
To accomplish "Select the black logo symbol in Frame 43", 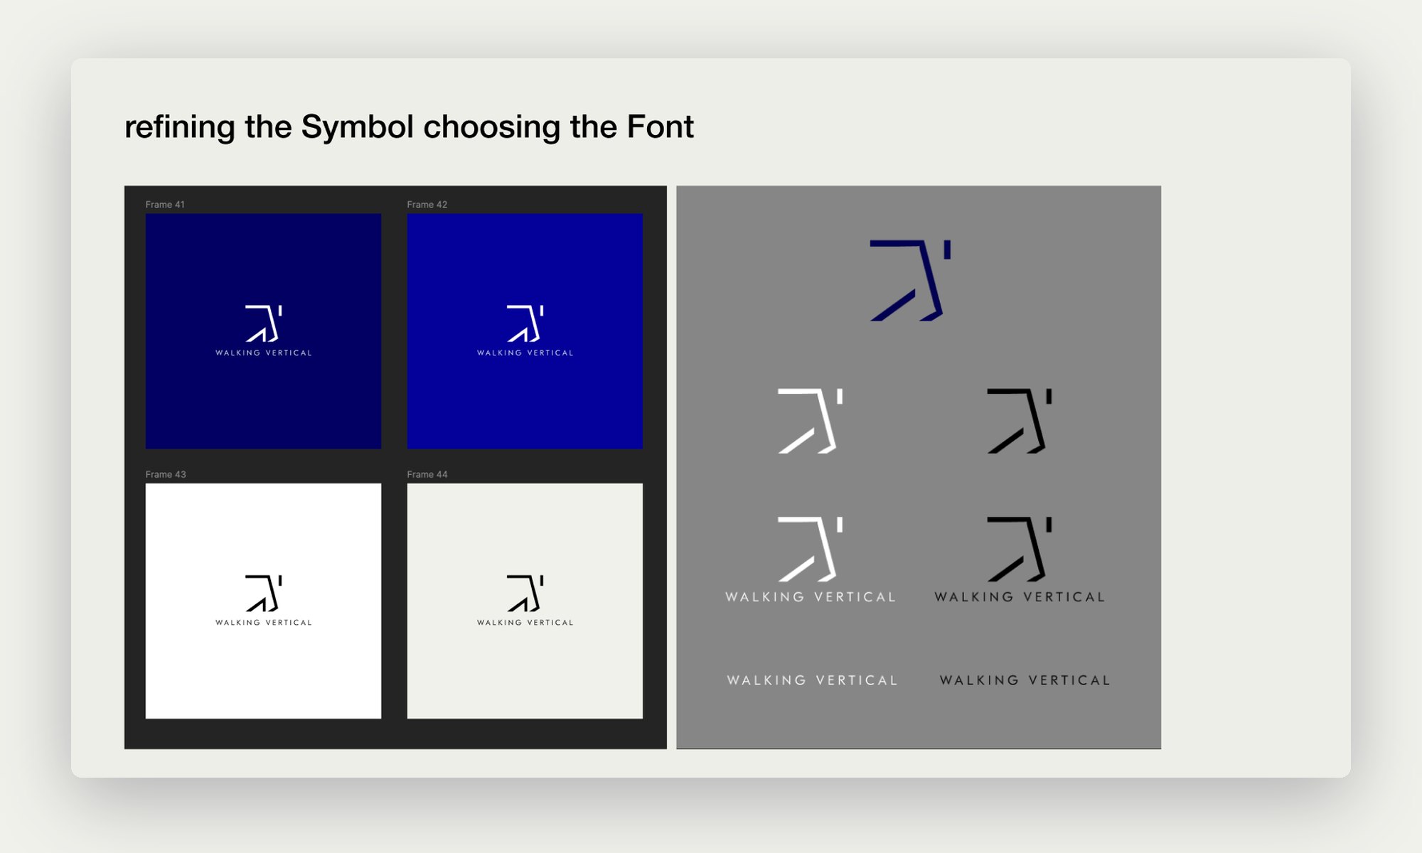I will 264,594.
